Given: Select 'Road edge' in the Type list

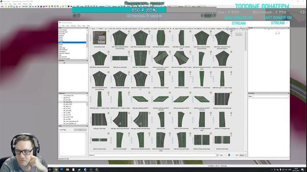Looking at the screenshot, I should pyautogui.click(x=62, y=48).
